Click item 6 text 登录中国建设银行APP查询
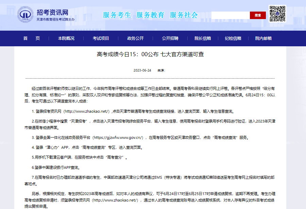This screenshot has width=306, height=209. pos(56,167)
